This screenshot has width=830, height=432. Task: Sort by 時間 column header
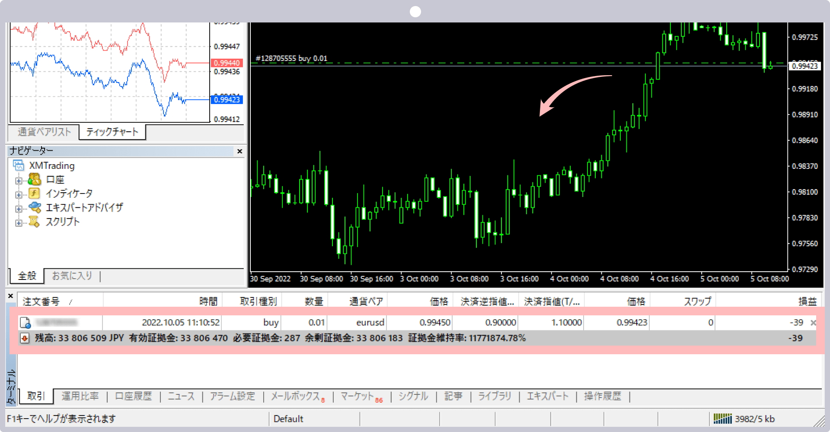[163, 301]
